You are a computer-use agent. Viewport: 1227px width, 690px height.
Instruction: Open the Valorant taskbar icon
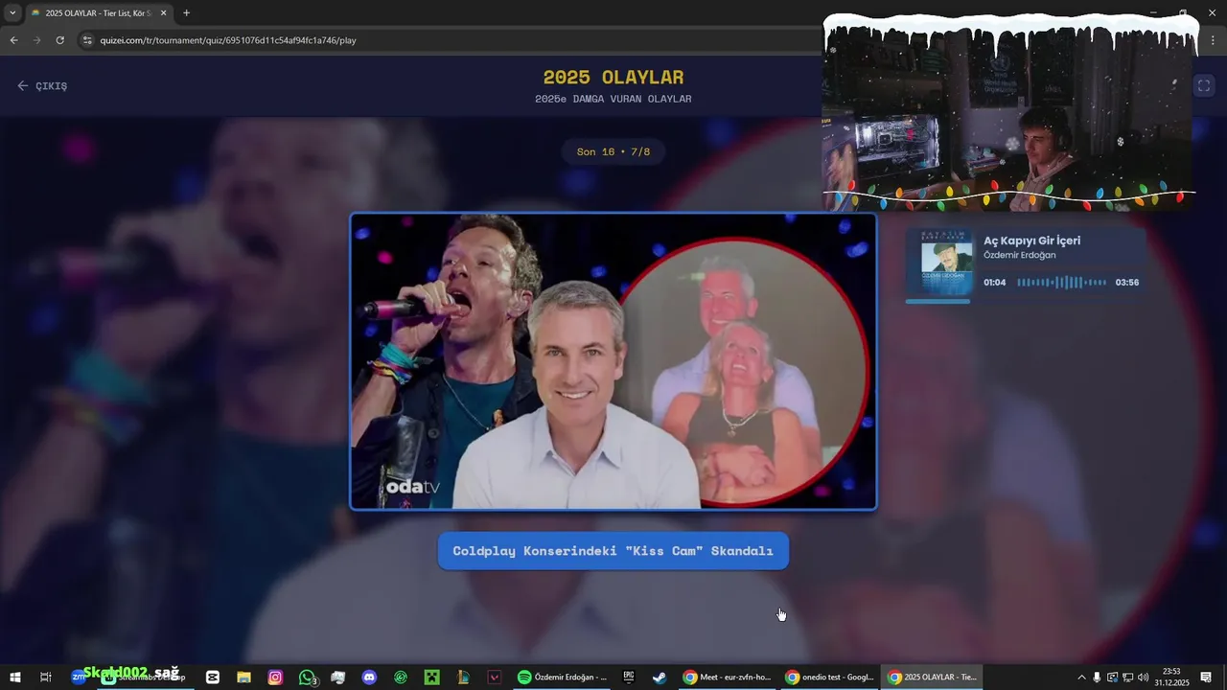coord(495,678)
